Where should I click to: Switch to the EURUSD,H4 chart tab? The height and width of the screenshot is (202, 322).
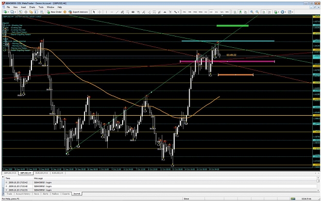57,173
